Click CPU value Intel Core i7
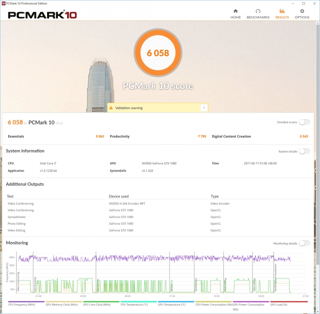The height and width of the screenshot is (314, 320). pos(48,163)
